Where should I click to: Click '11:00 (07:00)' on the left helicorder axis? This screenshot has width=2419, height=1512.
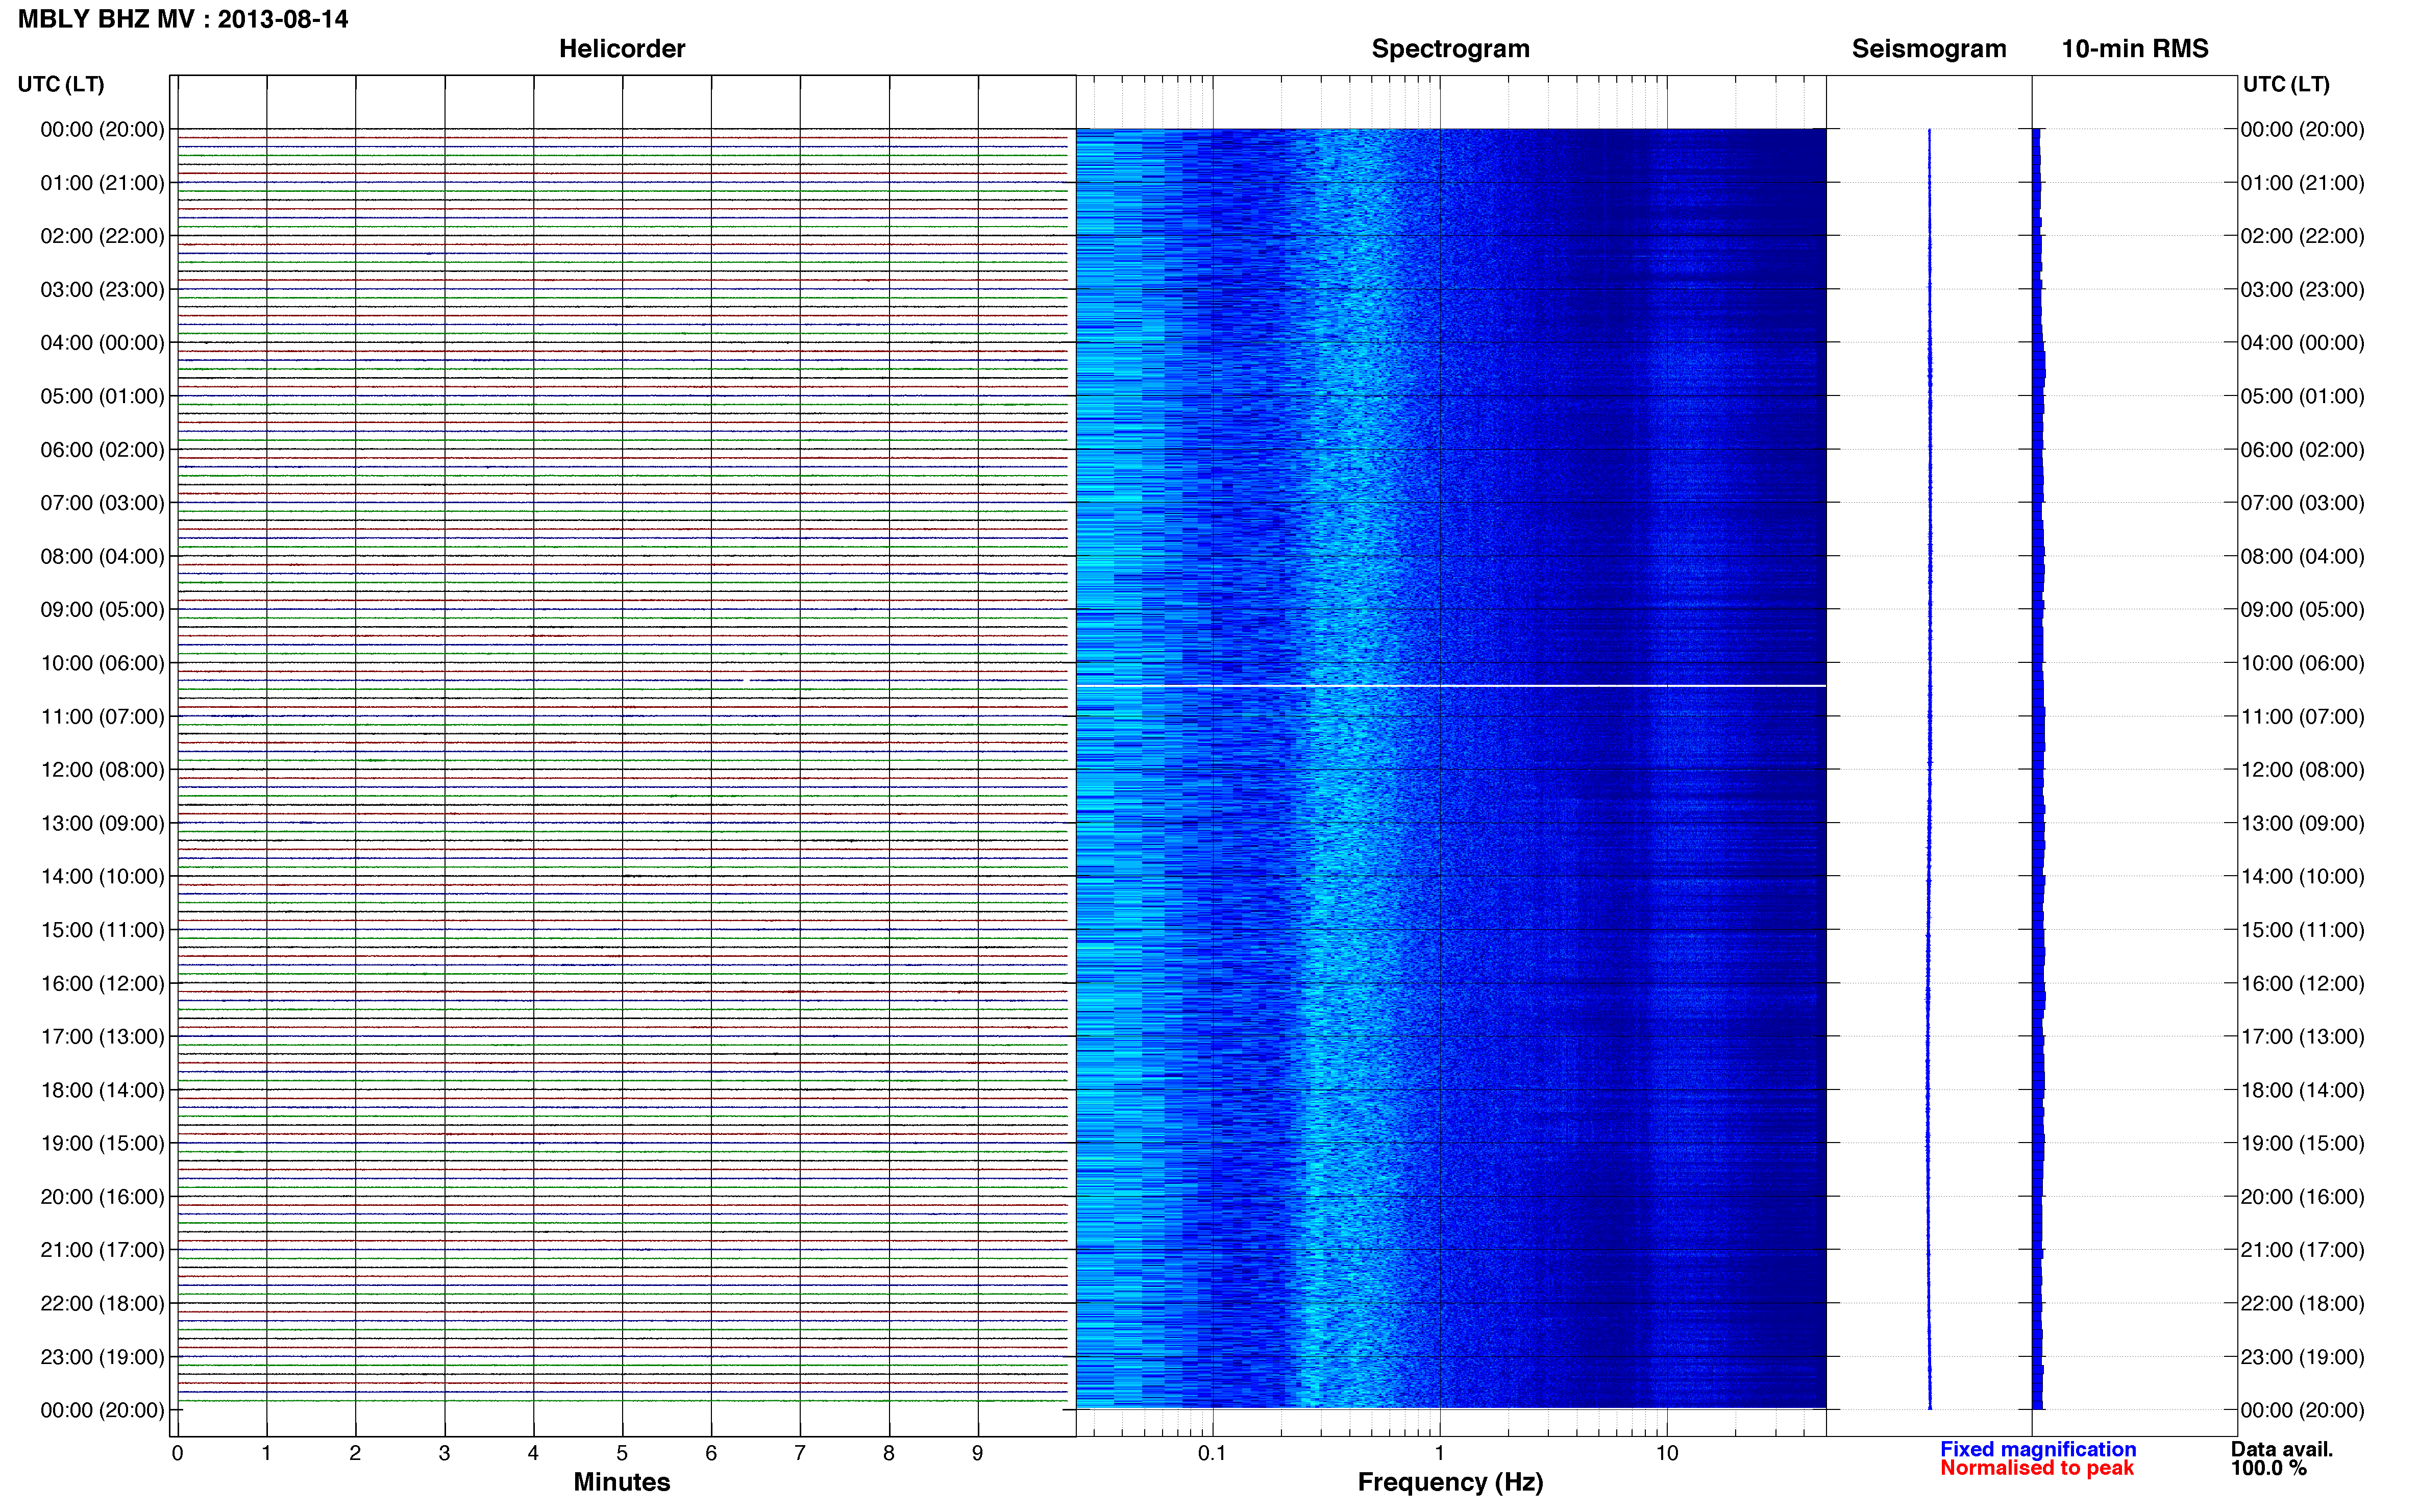(x=102, y=717)
